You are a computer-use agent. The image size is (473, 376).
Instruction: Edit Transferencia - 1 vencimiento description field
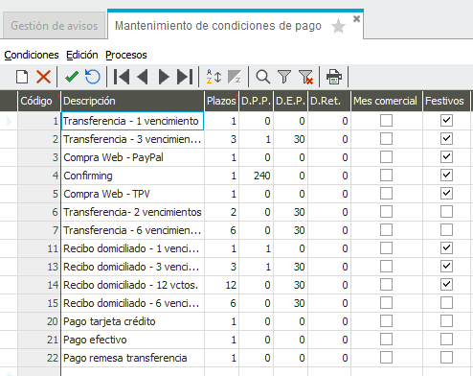coord(132,121)
